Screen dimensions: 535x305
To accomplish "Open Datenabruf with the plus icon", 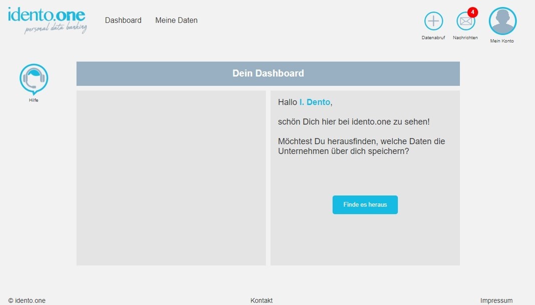I will pos(433,21).
